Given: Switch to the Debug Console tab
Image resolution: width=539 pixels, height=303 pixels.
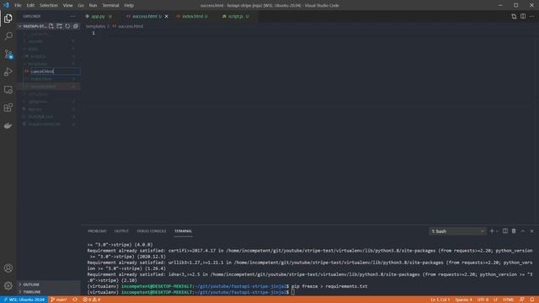Looking at the screenshot, I should (x=152, y=231).
